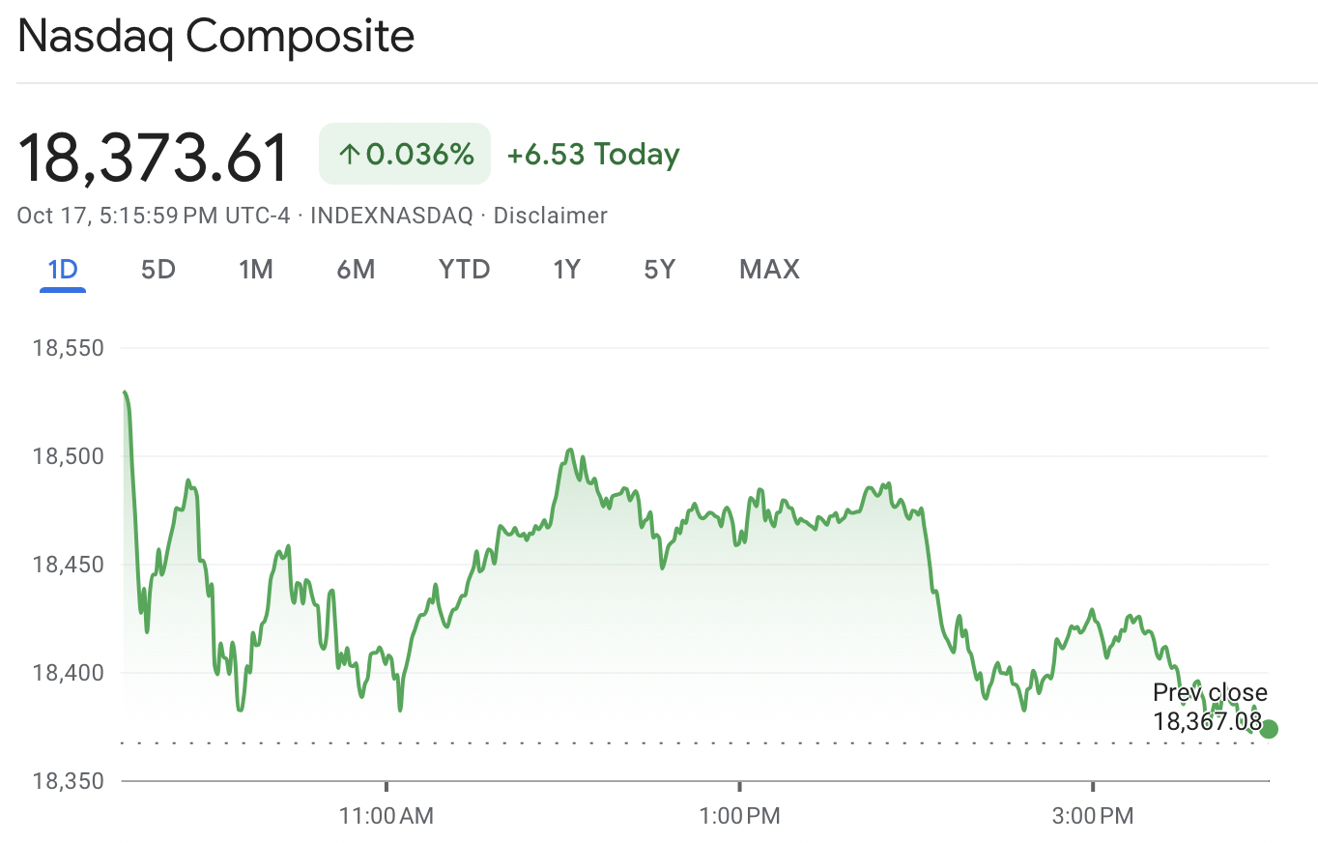Image resolution: width=1318 pixels, height=843 pixels.
Task: Click the dotted previous close line
Action: 580,742
